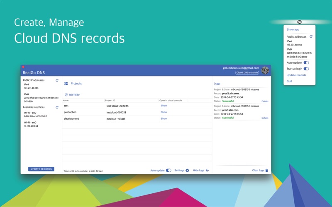The height and width of the screenshot is (207, 332).
Task: Toggle Auto update in tray popup
Action: [306, 63]
